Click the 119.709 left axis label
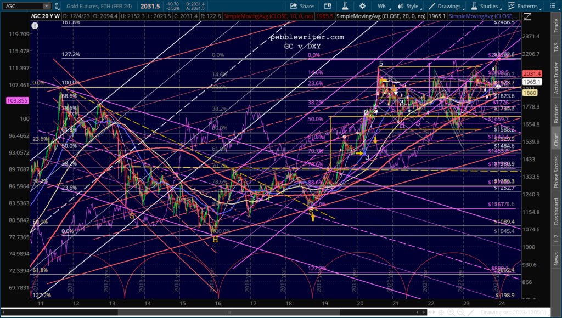Image resolution: width=562 pixels, height=318 pixels. [19, 34]
